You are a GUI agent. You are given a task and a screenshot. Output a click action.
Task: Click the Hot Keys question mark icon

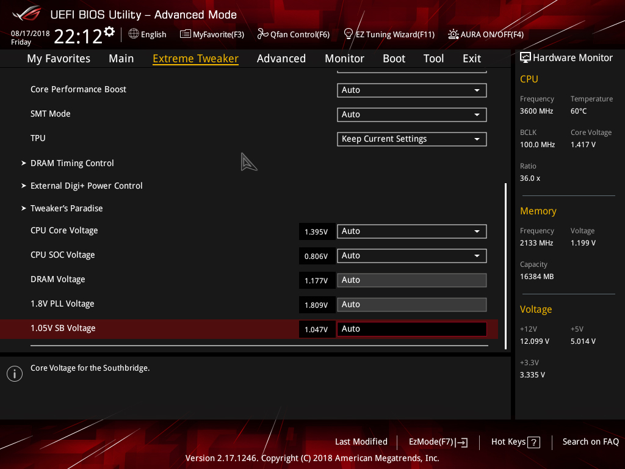(533, 442)
